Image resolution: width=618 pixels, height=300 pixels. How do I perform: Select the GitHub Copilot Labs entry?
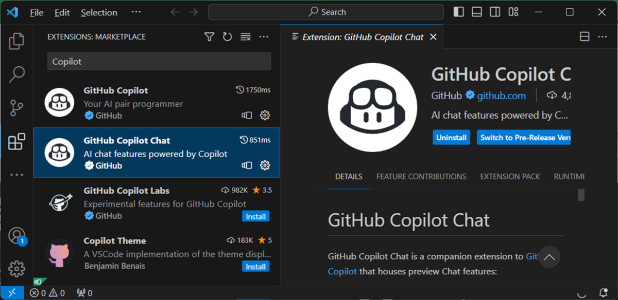pos(157,202)
